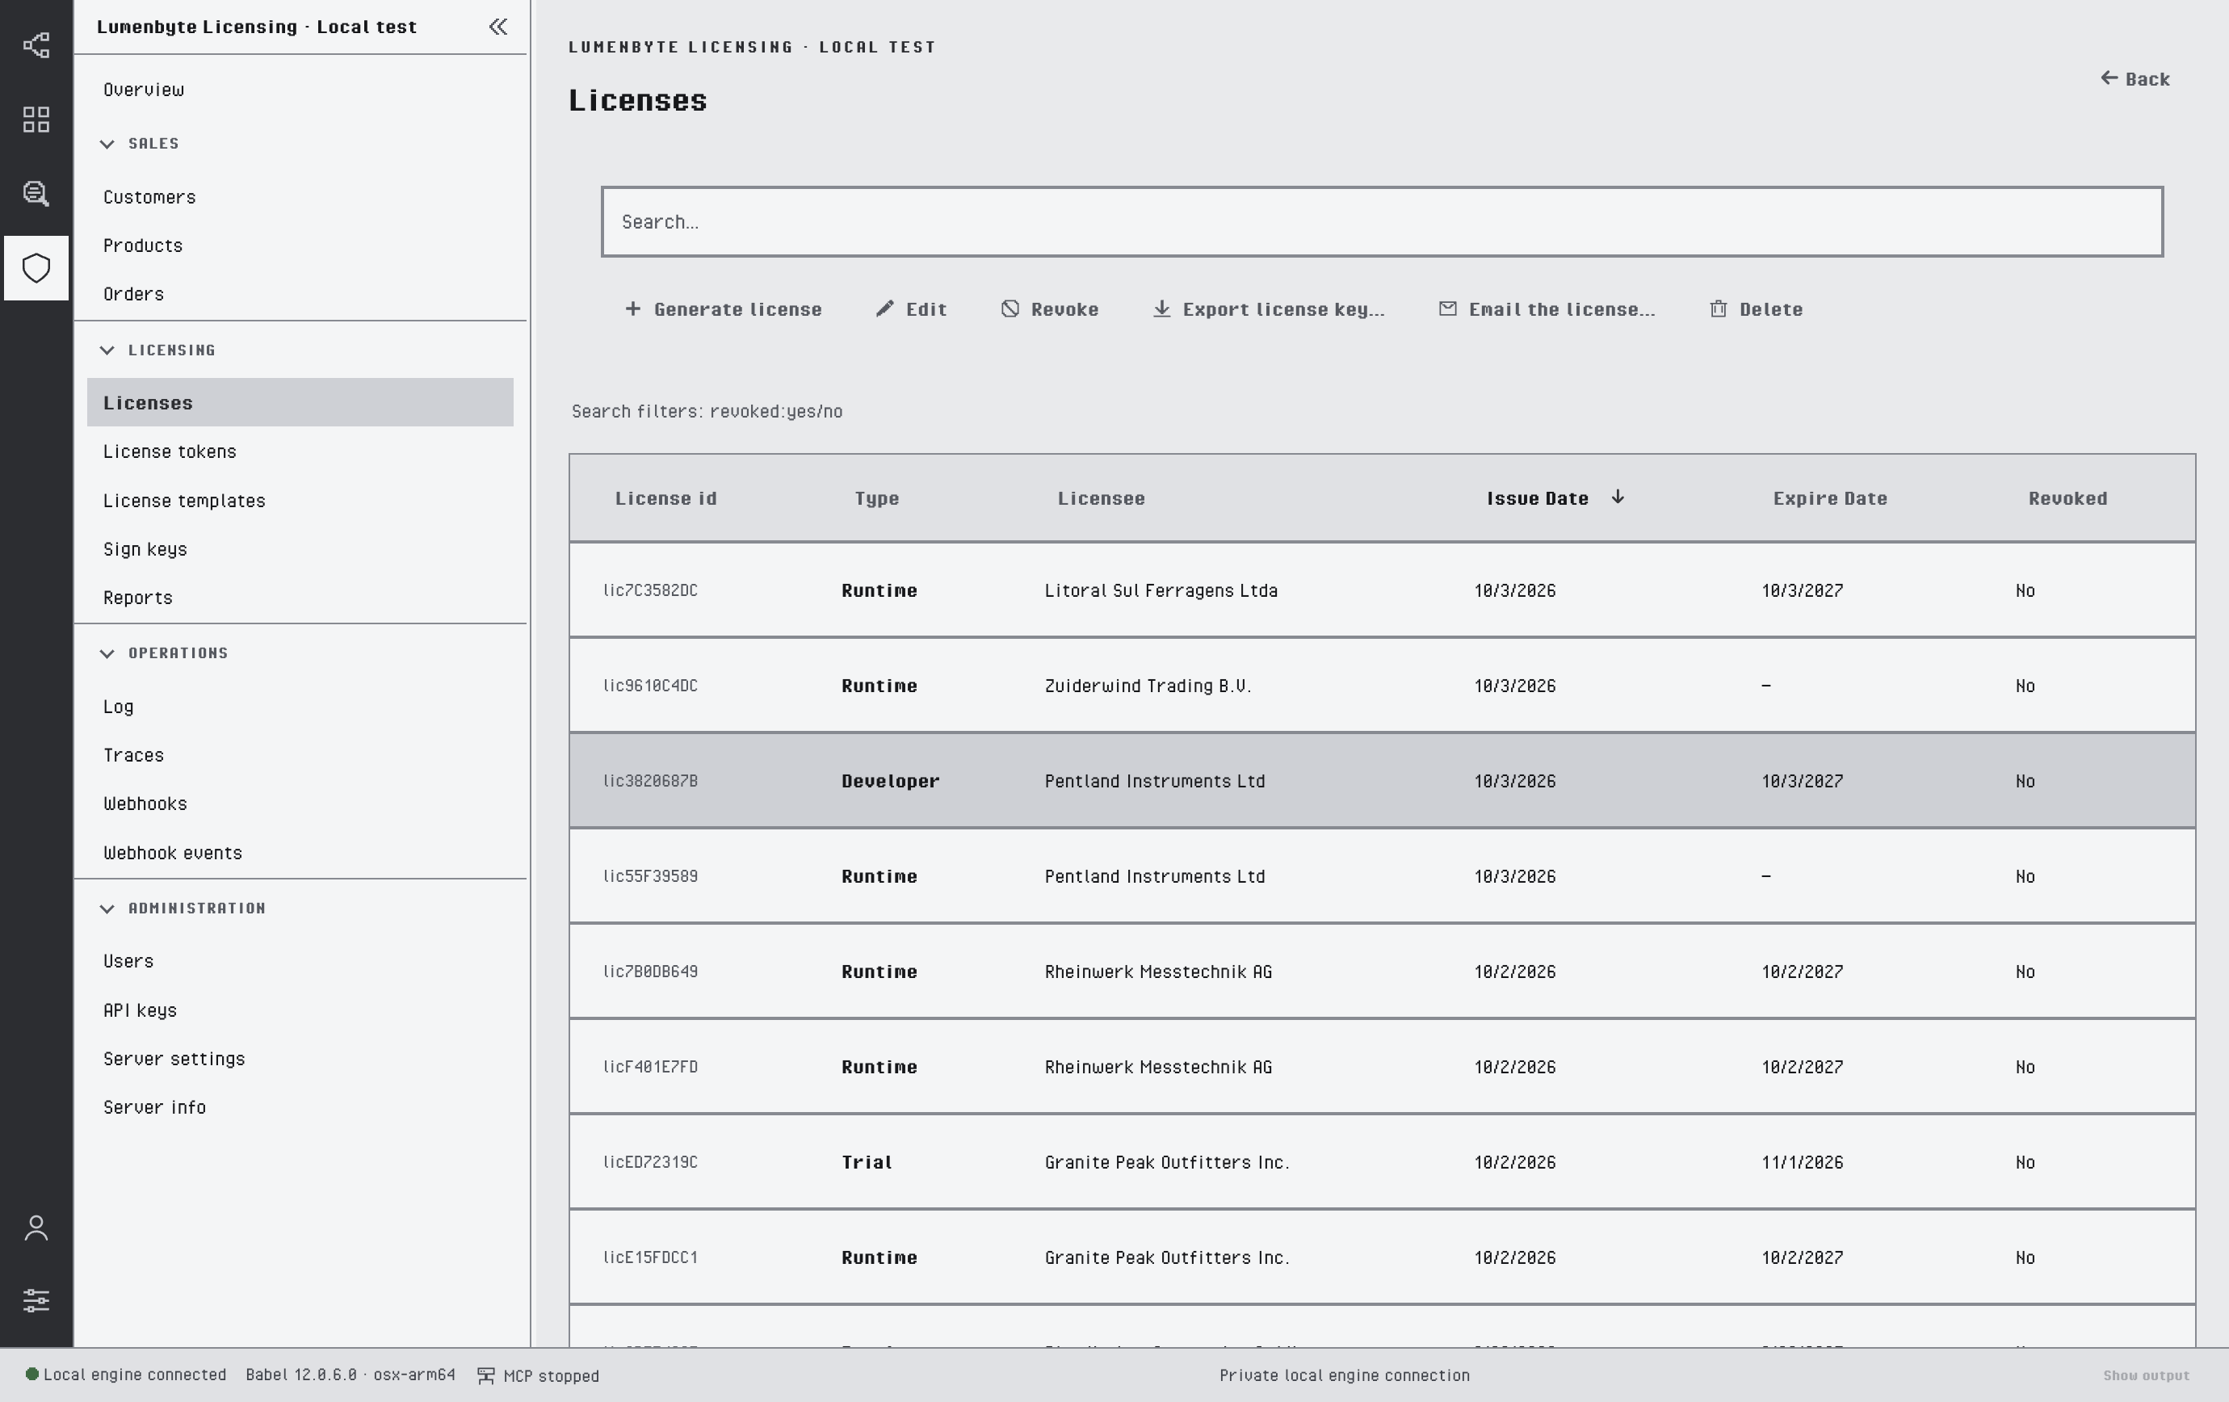Click the Issue Date sort arrow
This screenshot has width=2229, height=1402.
point(1618,497)
